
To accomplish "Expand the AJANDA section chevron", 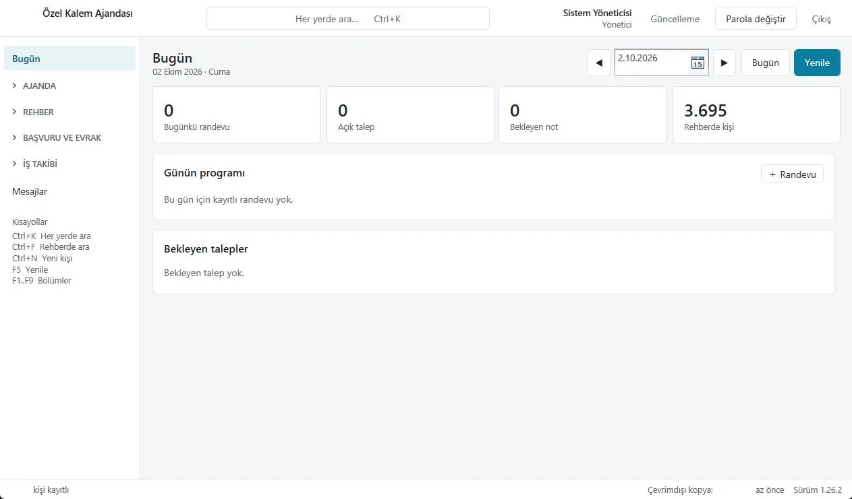I will click(x=15, y=86).
